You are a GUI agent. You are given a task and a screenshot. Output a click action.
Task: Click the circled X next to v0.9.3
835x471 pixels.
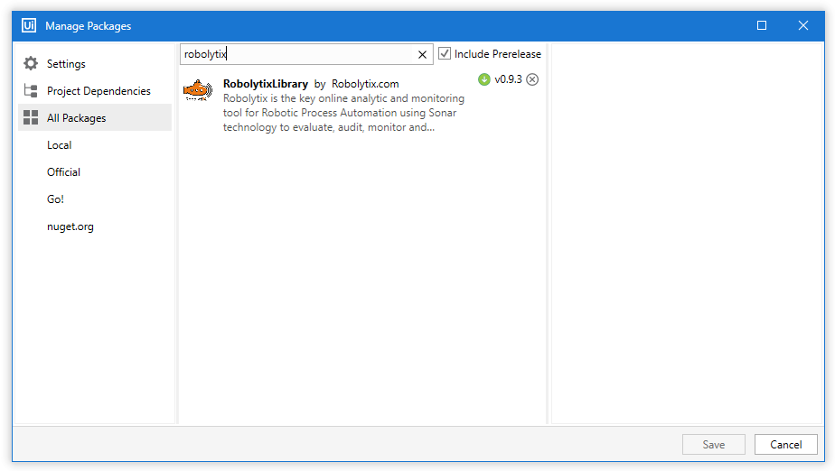click(x=532, y=79)
